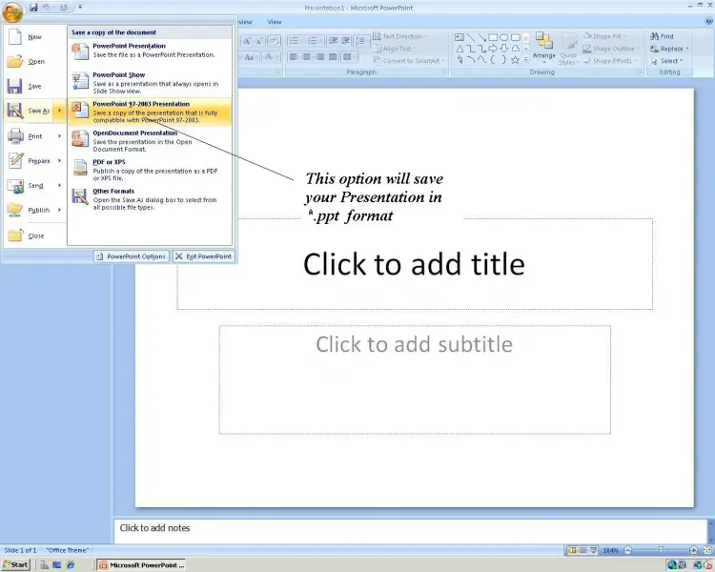Click the Clear Formatting icon
Screen dimensions: 715x572
coord(274,41)
